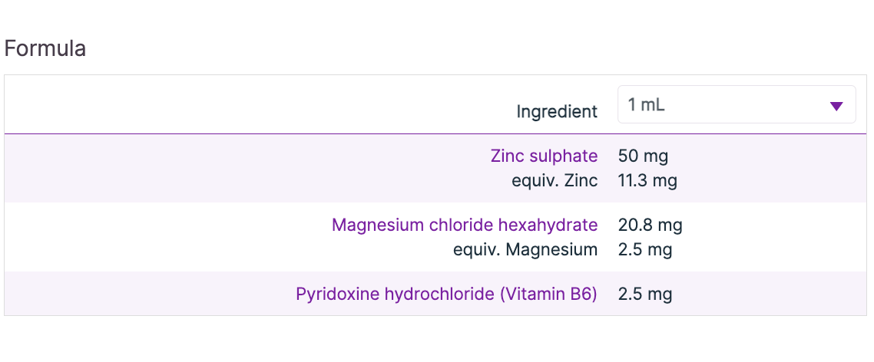Click the purple dropdown arrow triangle
The height and width of the screenshot is (362, 874).
point(836,106)
